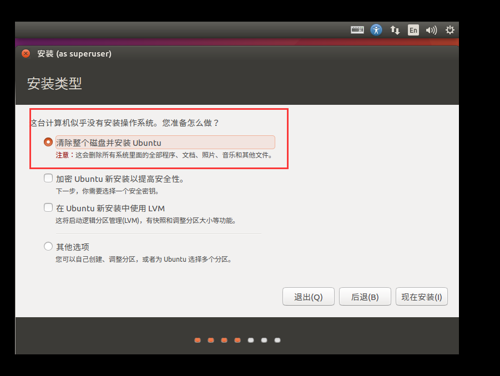Click the '清除整个磁盘并安装 Ubuntu' label text

click(x=109, y=143)
